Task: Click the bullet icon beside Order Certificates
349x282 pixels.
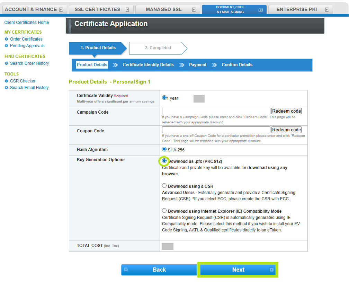Action: point(6,39)
